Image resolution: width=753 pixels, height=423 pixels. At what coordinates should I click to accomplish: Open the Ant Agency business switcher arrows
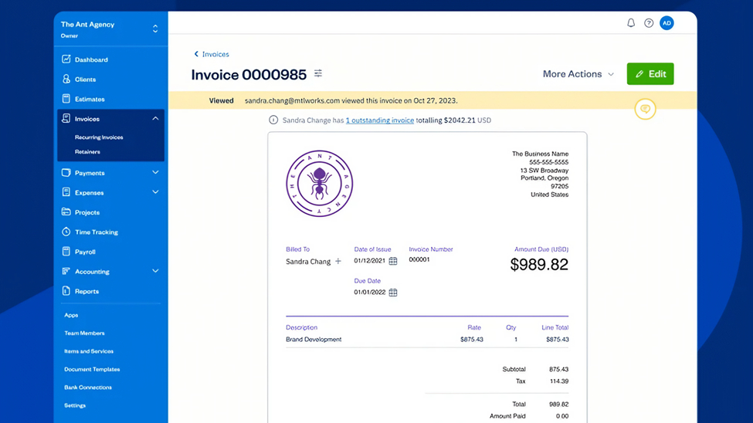pyautogui.click(x=155, y=29)
